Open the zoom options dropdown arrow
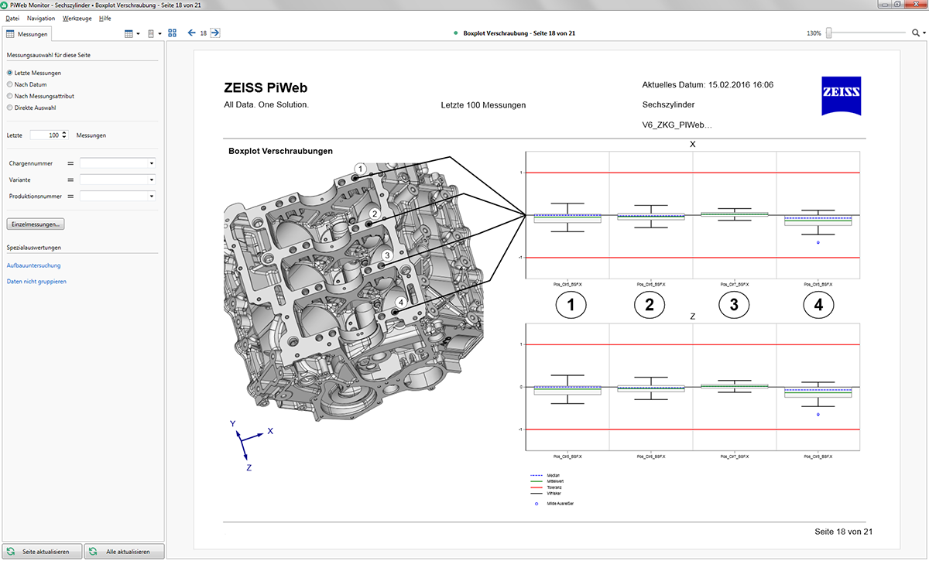 tap(924, 34)
